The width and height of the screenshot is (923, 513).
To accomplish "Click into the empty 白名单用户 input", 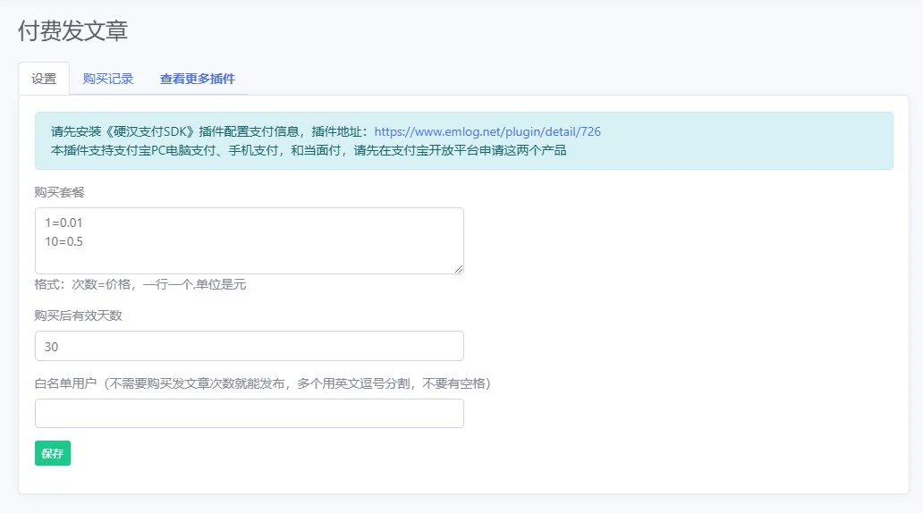I will 249,413.
